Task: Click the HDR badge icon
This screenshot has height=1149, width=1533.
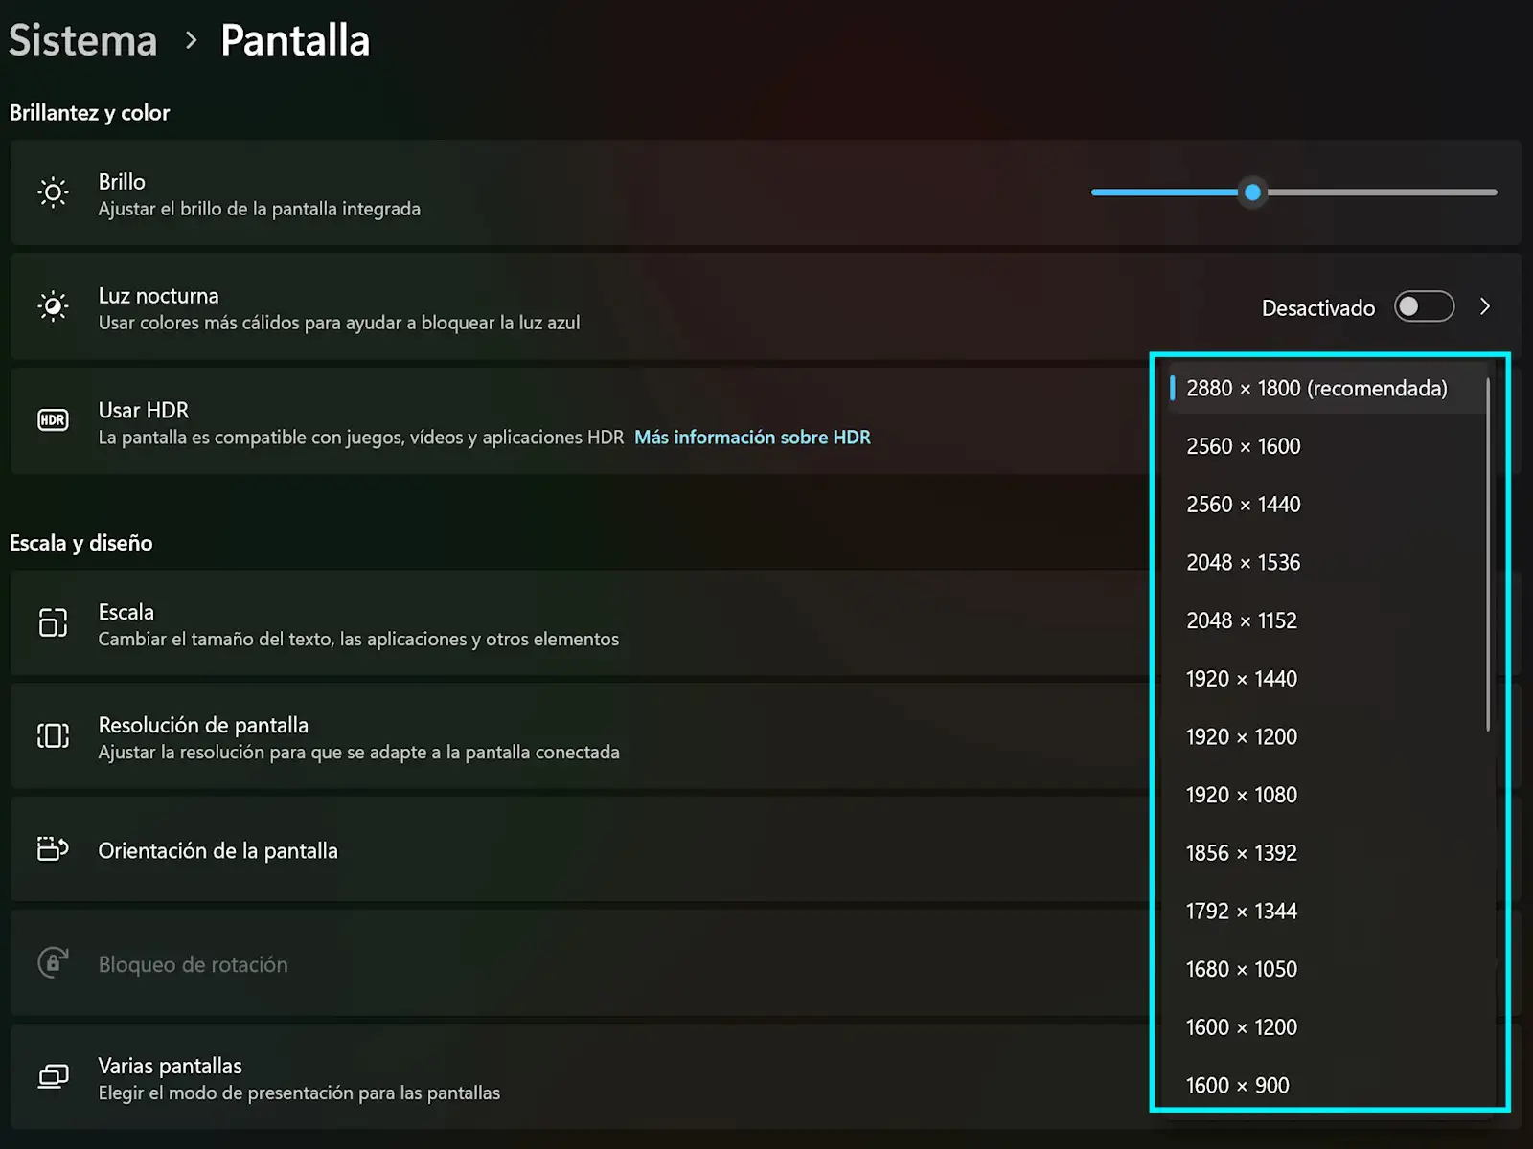Action: 53,420
